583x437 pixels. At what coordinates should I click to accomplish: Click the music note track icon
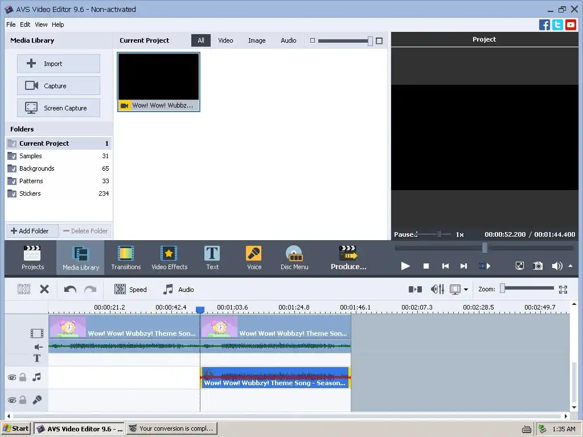click(x=36, y=377)
